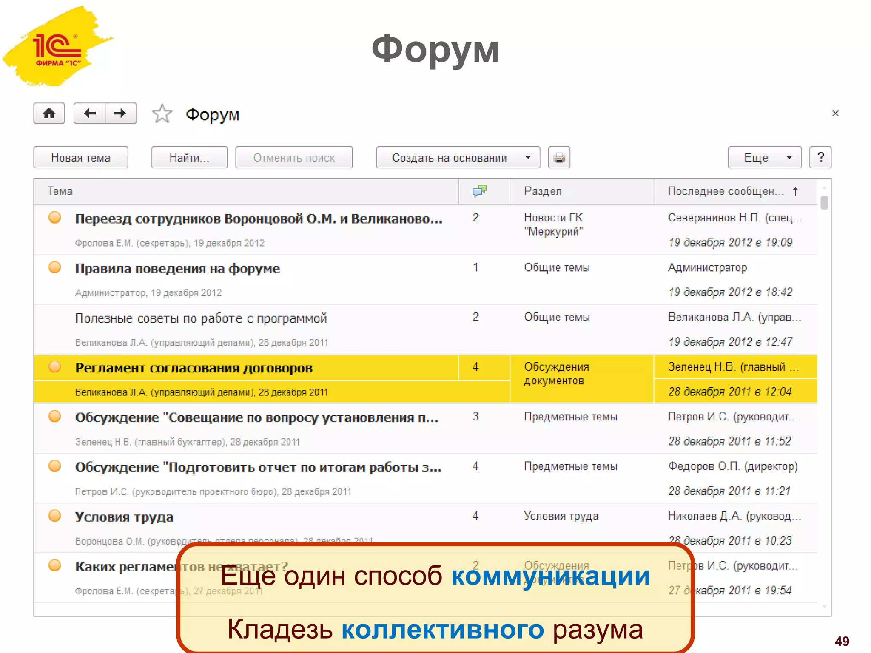
Task: Click Фролова Е.М. (секретарь), 19 декабря 2012
Action: tap(170, 243)
